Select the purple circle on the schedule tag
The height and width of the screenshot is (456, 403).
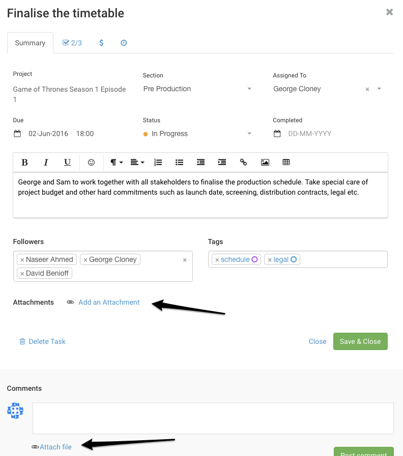(x=254, y=259)
